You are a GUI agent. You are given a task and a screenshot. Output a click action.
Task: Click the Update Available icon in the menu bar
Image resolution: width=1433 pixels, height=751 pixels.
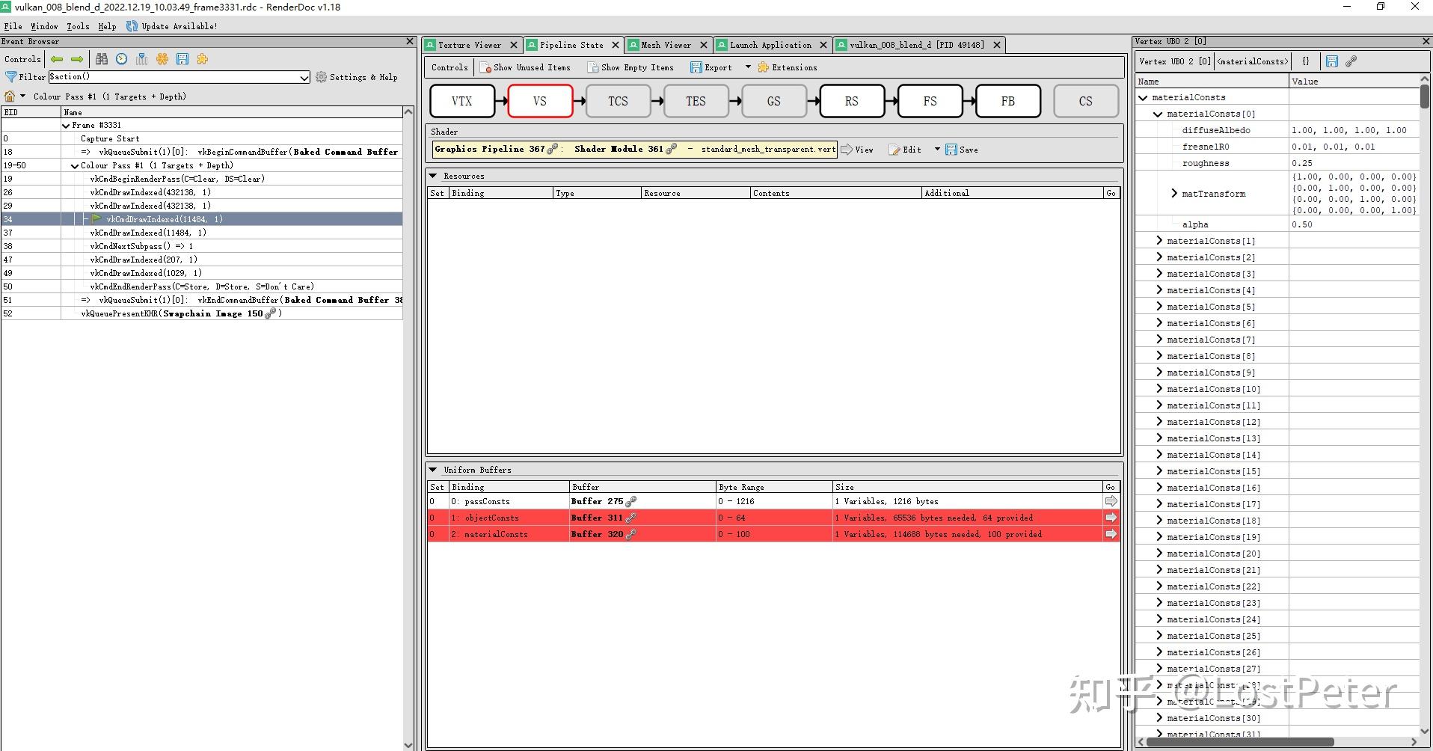[132, 26]
